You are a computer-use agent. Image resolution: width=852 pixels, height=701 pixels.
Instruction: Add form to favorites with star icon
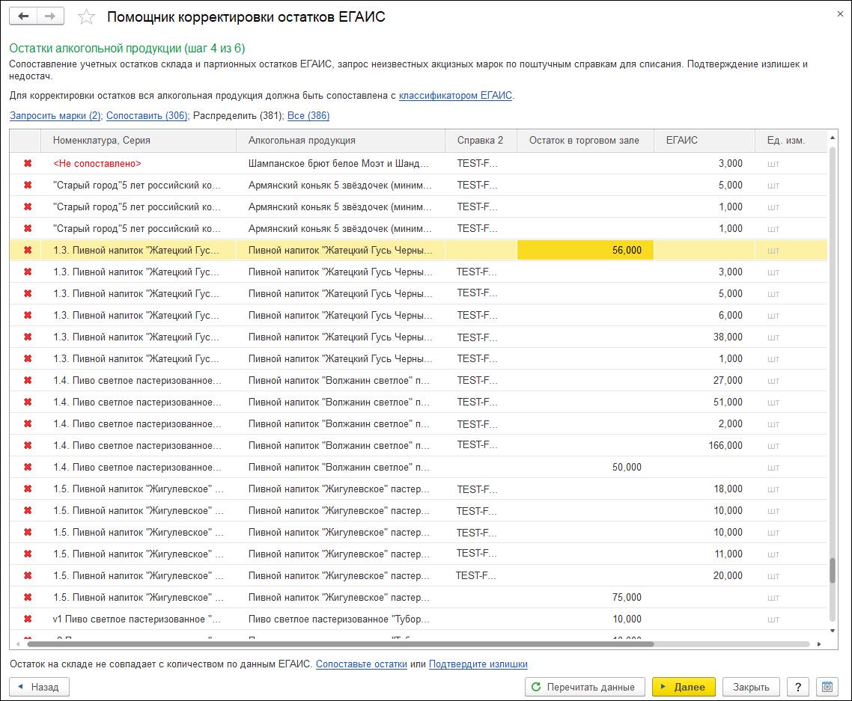click(86, 16)
